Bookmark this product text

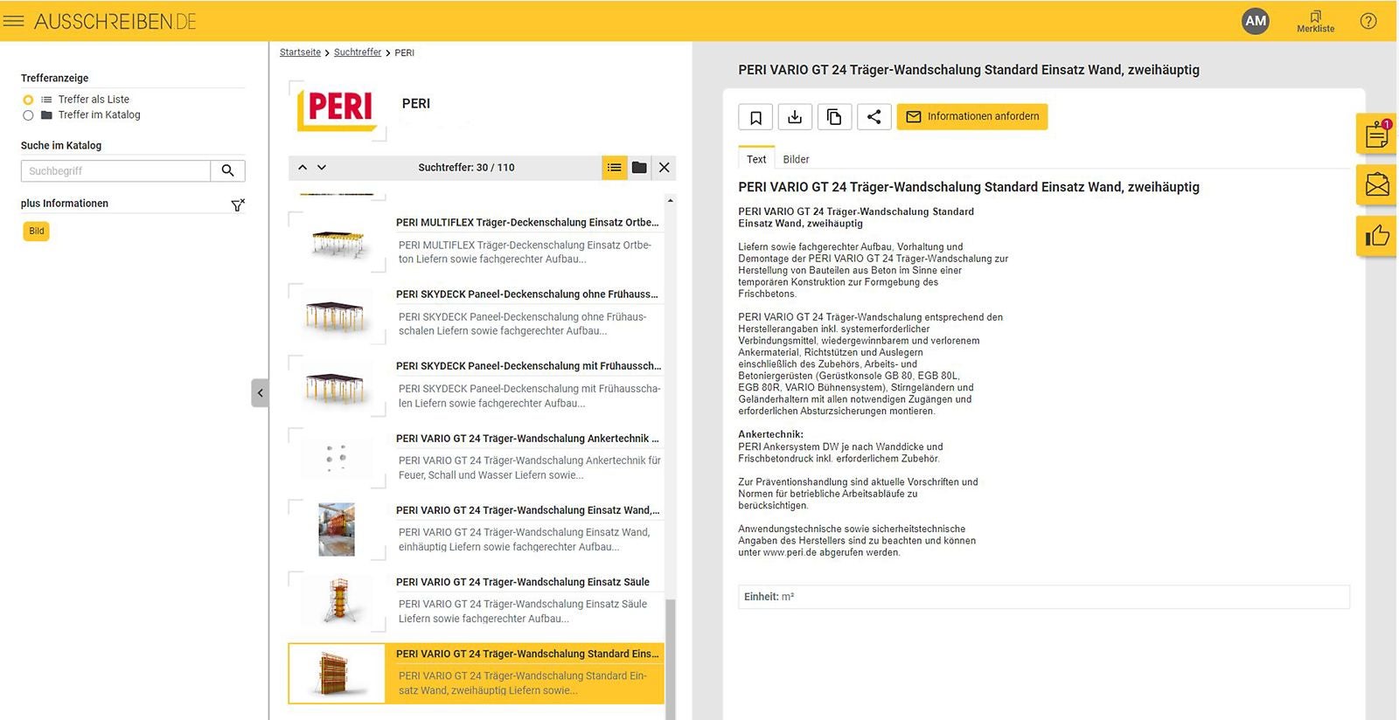tap(755, 117)
